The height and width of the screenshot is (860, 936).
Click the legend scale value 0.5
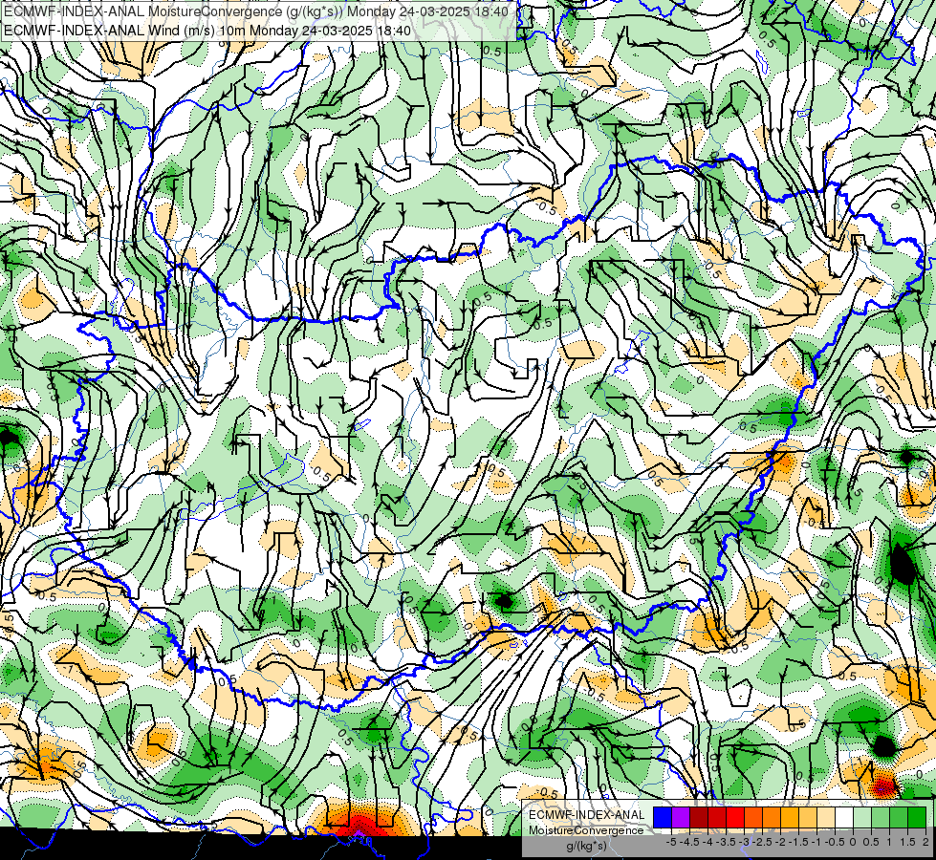click(x=871, y=842)
